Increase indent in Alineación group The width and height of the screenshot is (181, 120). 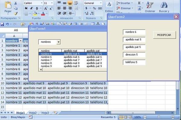point(65,13)
